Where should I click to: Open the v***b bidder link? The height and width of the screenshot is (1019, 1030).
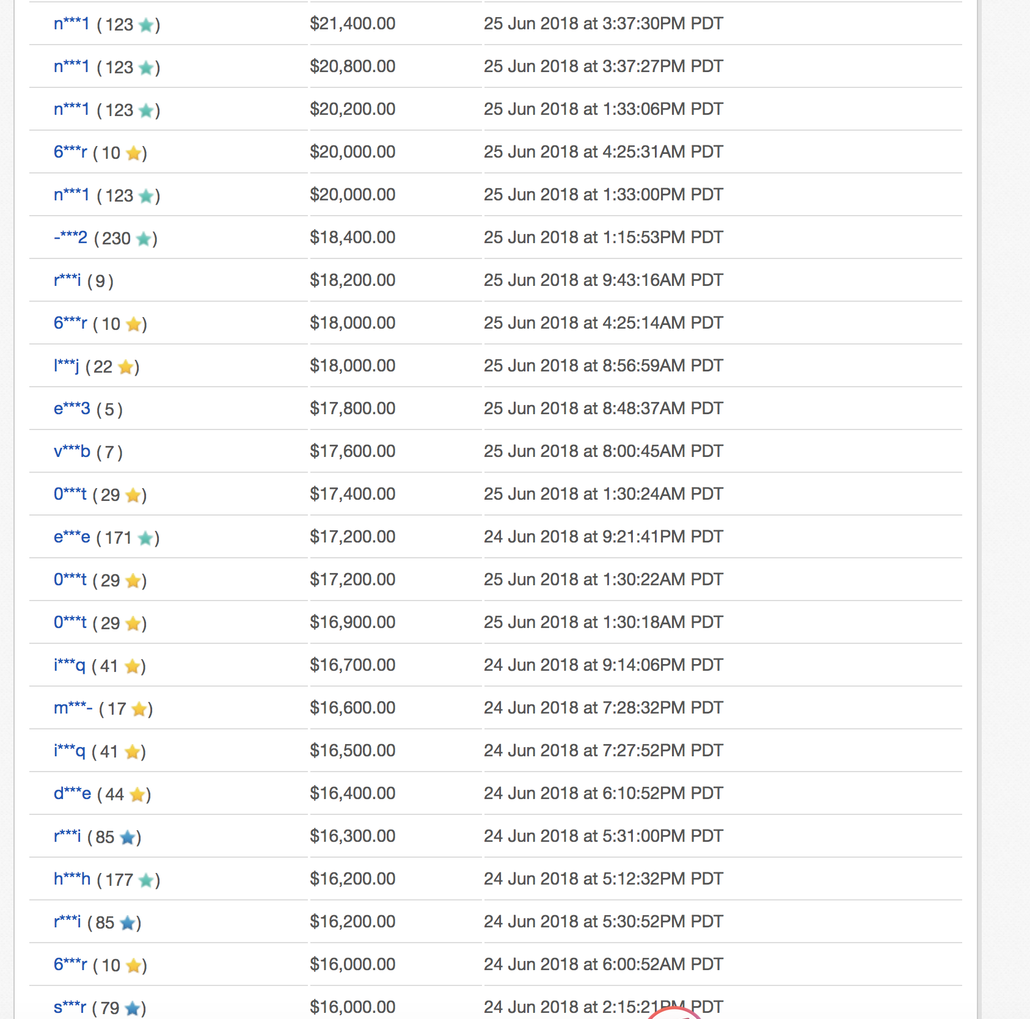pyautogui.click(x=72, y=451)
